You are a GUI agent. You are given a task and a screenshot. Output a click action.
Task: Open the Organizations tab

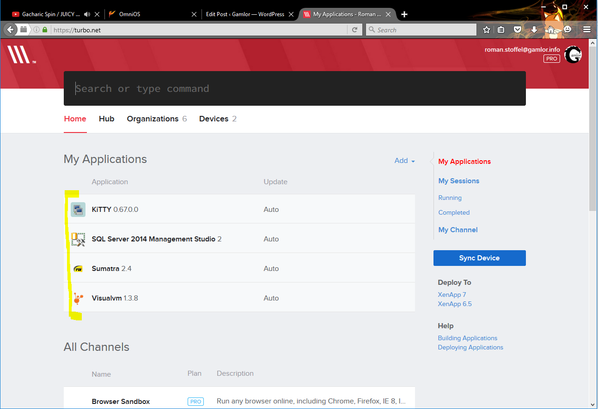point(157,119)
